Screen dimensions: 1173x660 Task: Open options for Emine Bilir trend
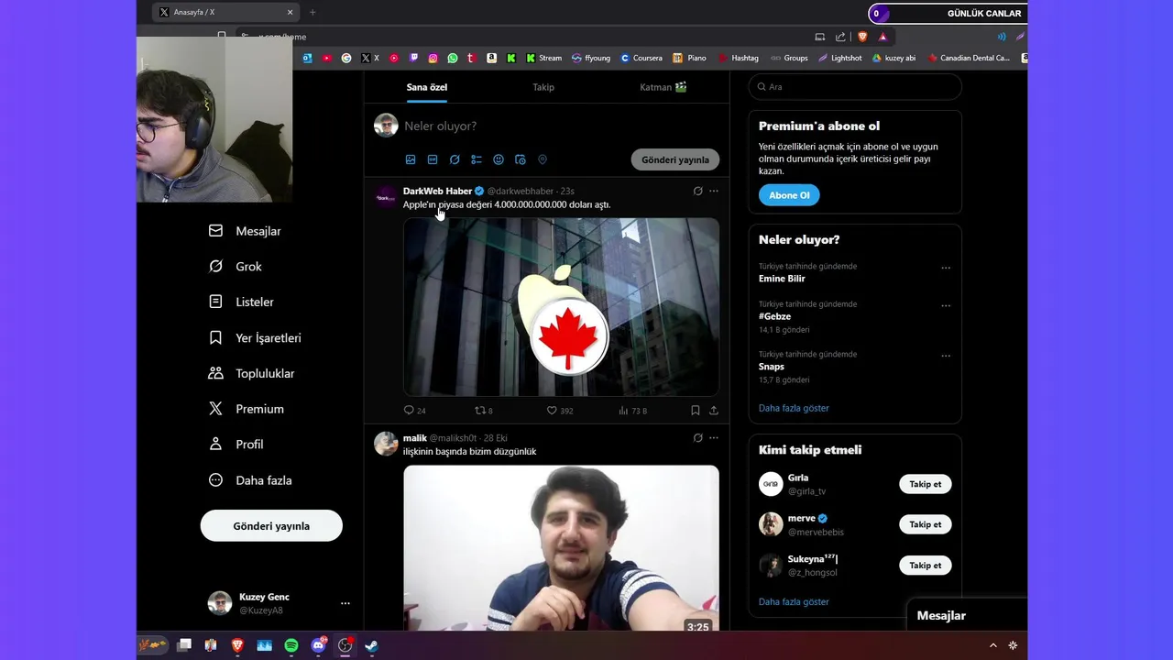[946, 269]
